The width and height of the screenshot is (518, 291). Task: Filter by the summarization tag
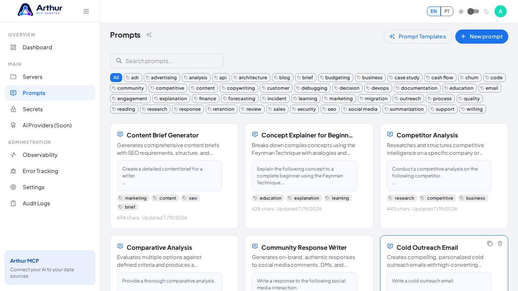coord(405,109)
